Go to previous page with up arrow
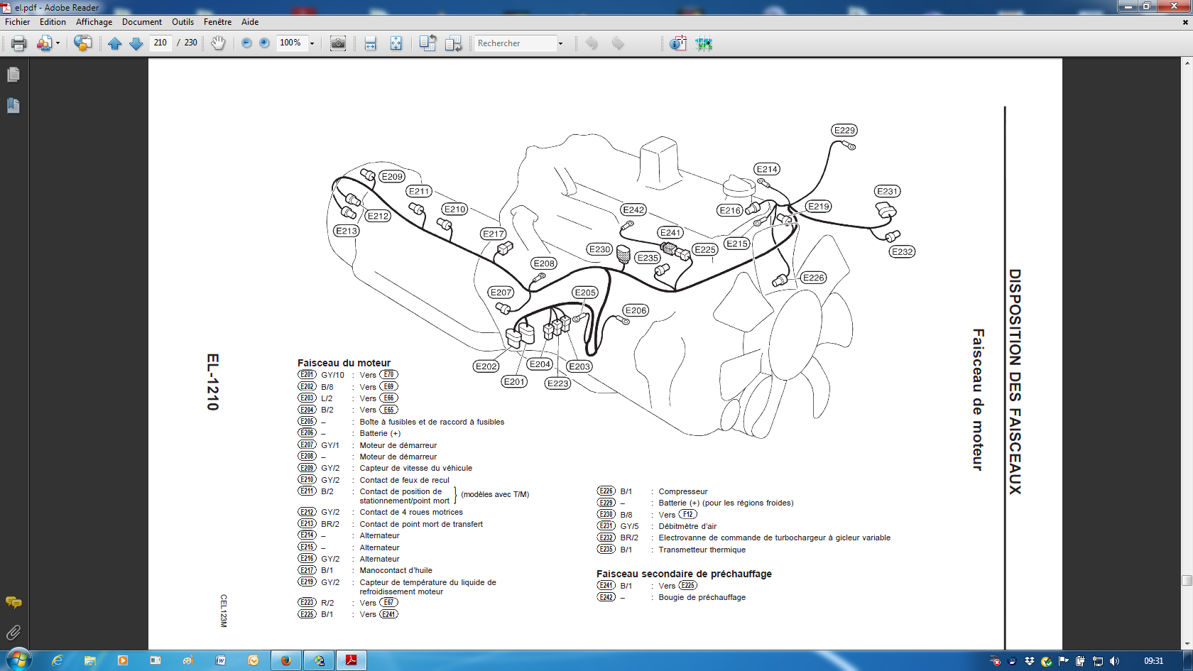The width and height of the screenshot is (1193, 671). click(115, 43)
